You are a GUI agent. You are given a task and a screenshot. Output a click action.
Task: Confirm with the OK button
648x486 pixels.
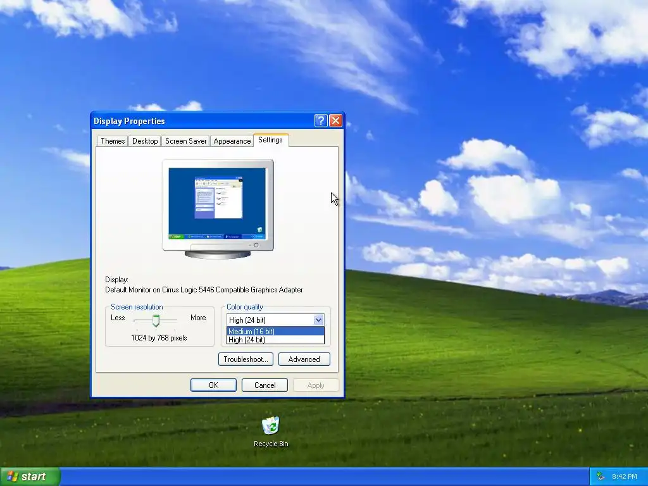(213, 385)
